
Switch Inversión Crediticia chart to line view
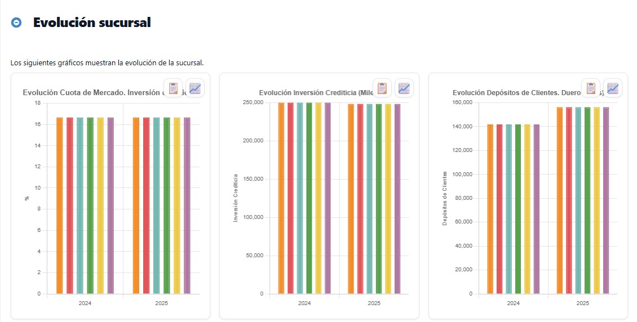[404, 88]
